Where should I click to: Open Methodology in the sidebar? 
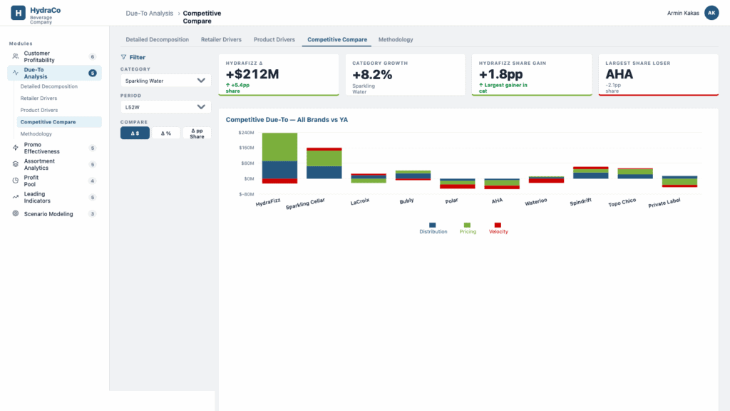tap(36, 133)
